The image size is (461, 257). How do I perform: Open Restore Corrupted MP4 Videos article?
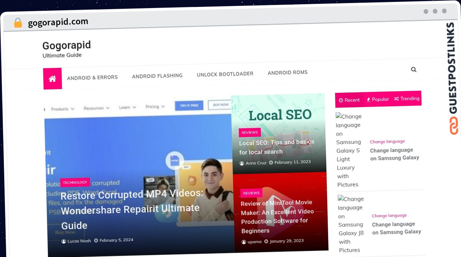[132, 209]
